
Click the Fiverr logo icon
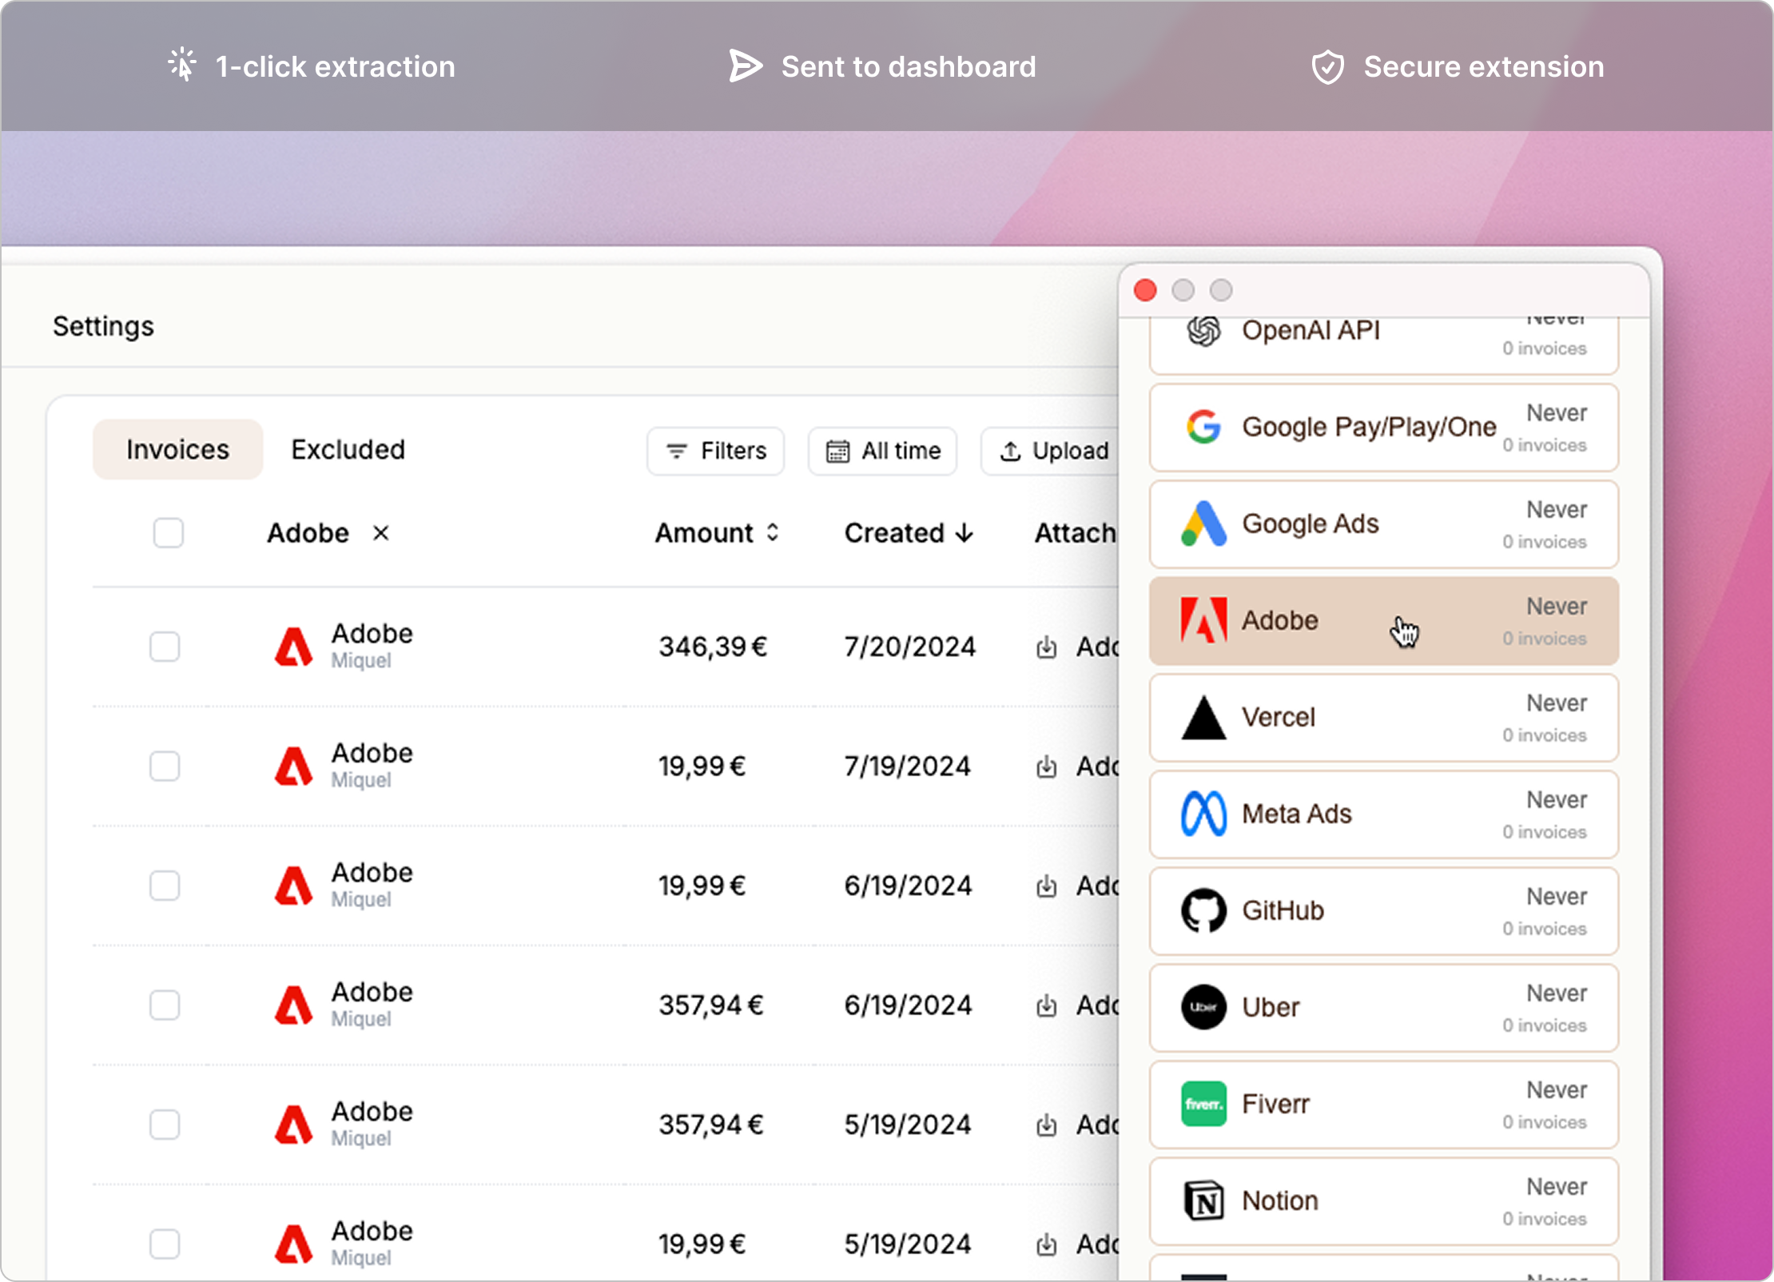pos(1203,1104)
